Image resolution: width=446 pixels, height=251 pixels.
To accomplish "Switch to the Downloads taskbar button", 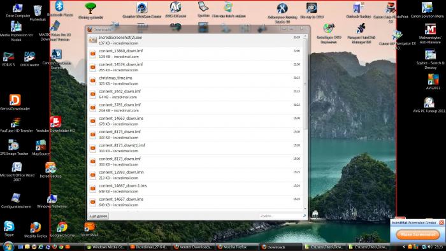I will tap(281, 247).
